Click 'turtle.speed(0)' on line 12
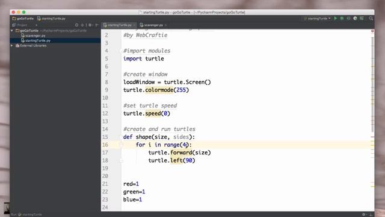Screen dimensions: 385x217 pos(147,113)
